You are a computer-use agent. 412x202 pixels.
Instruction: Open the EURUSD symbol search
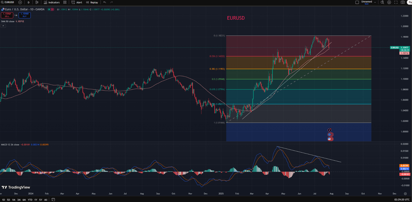click(8, 2)
